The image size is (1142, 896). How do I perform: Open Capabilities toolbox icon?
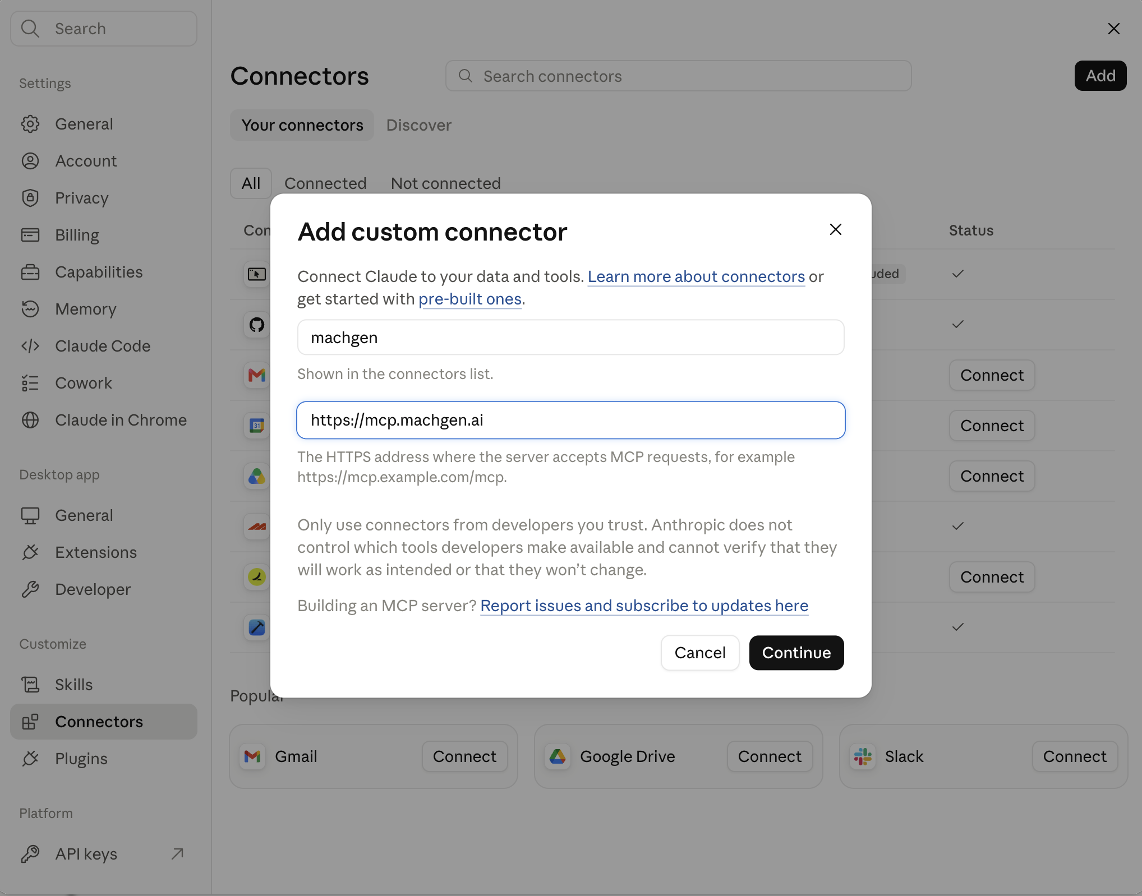30,272
